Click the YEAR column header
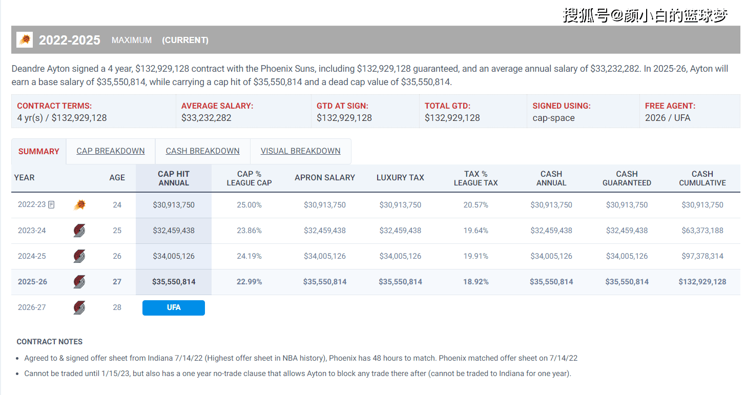Screen dimensions: 745x395 coord(25,178)
